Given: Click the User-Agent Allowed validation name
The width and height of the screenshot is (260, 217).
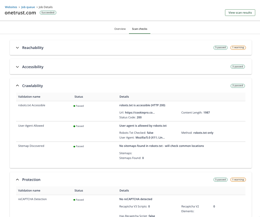Looking at the screenshot, I should 31,126.
